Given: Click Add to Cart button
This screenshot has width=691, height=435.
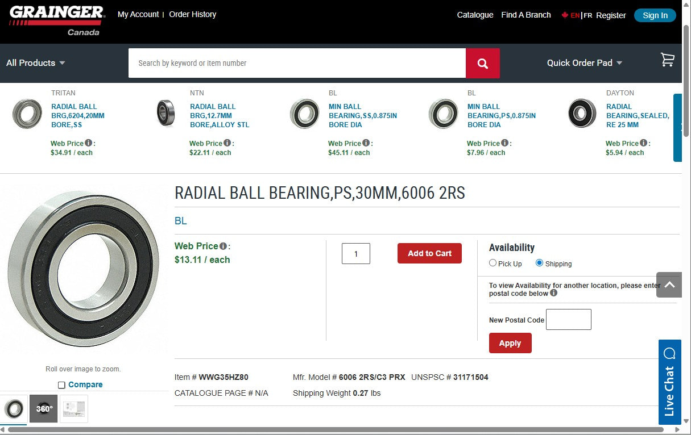Looking at the screenshot, I should coord(429,253).
